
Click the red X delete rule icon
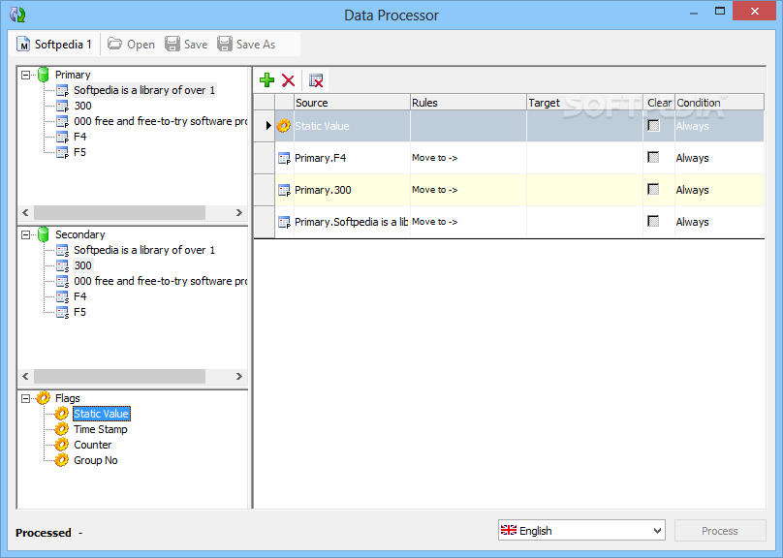pyautogui.click(x=288, y=80)
